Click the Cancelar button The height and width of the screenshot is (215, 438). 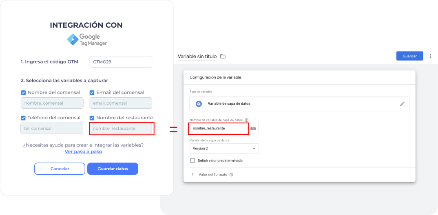pyautogui.click(x=60, y=169)
